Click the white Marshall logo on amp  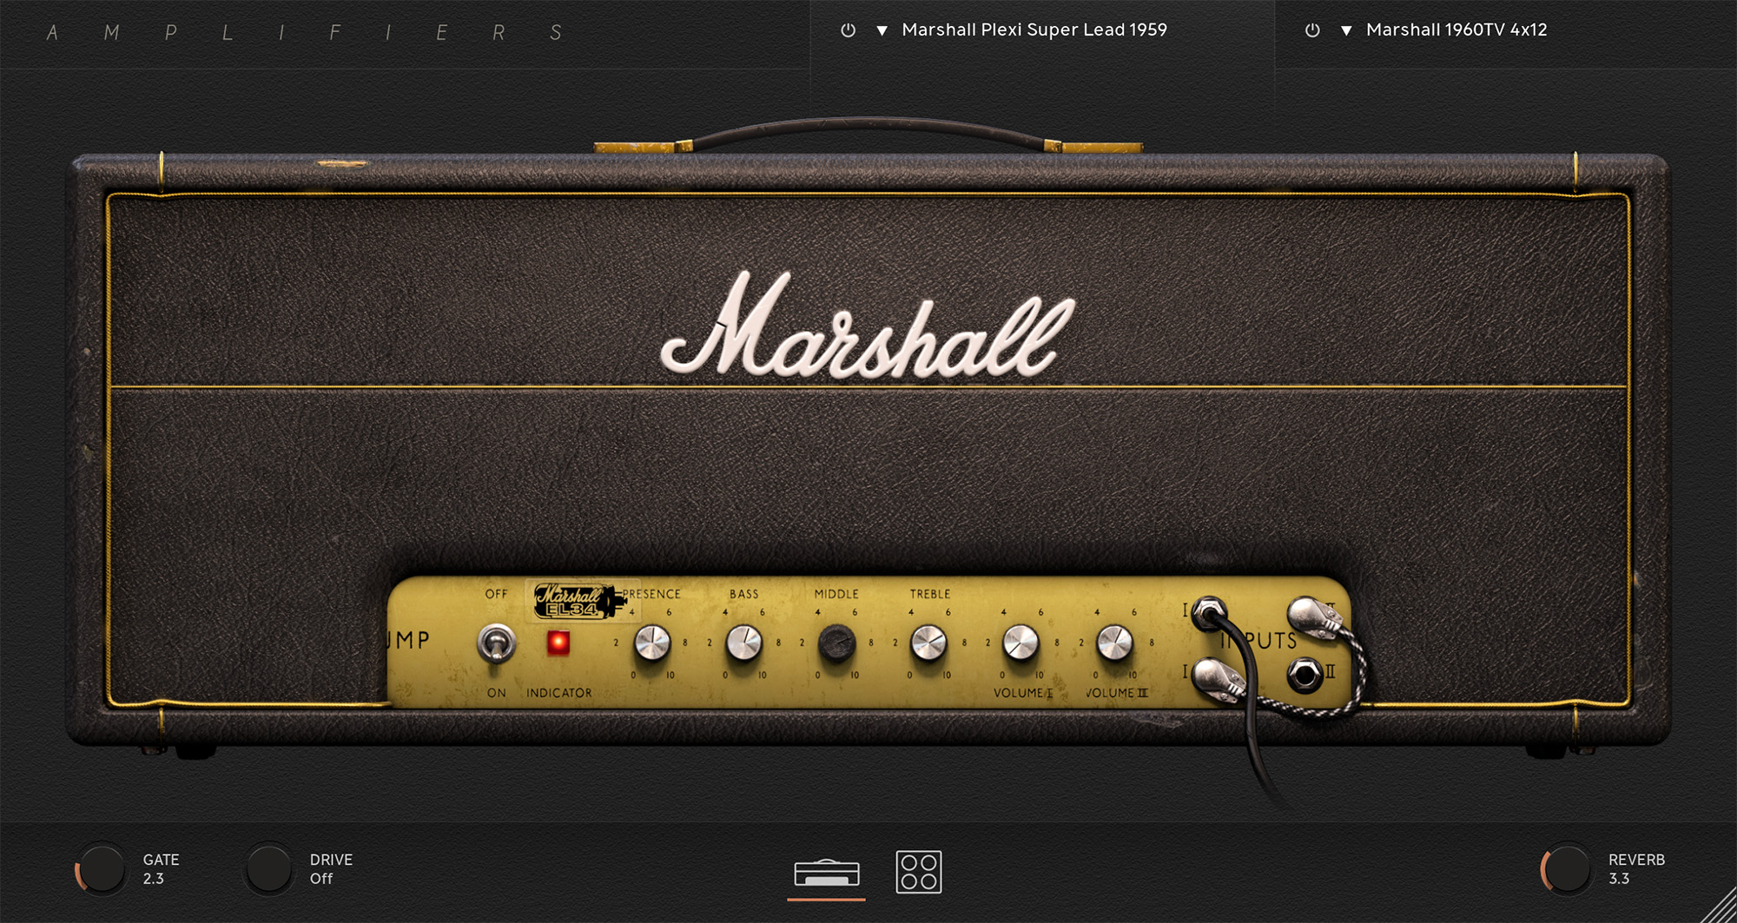867,328
